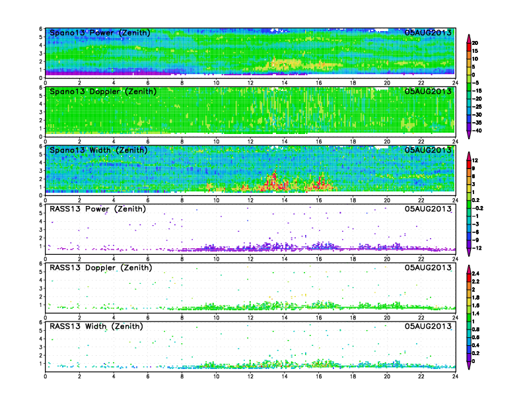This screenshot has height=404, width=523.
Task: Click the 05AUG2013 date in Spano13 Power panel
Action: tap(428, 32)
